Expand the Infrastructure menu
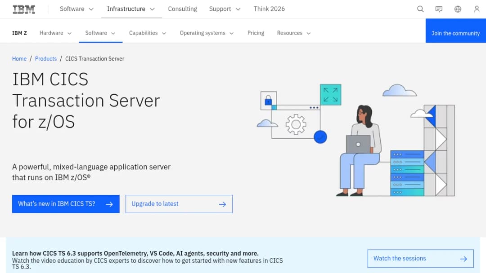This screenshot has width=486, height=273. point(131,9)
